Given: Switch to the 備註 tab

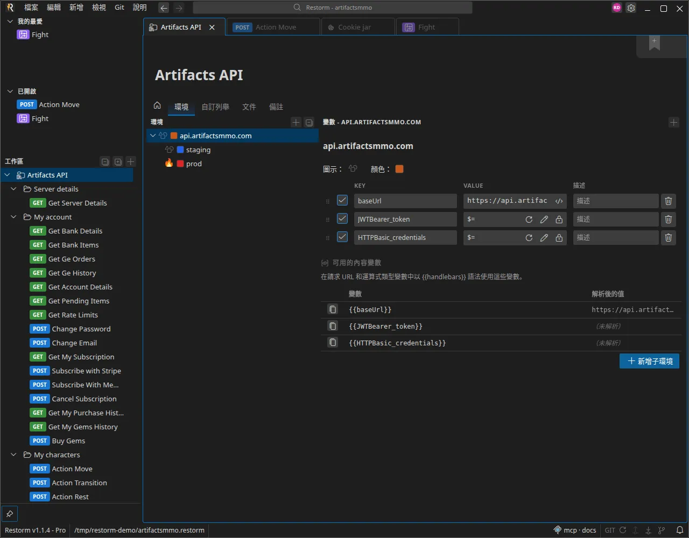Looking at the screenshot, I should (x=276, y=107).
